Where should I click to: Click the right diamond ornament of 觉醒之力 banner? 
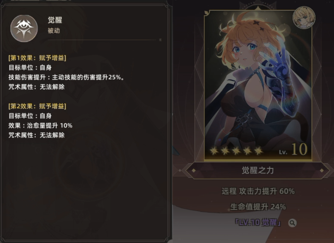point(322,171)
